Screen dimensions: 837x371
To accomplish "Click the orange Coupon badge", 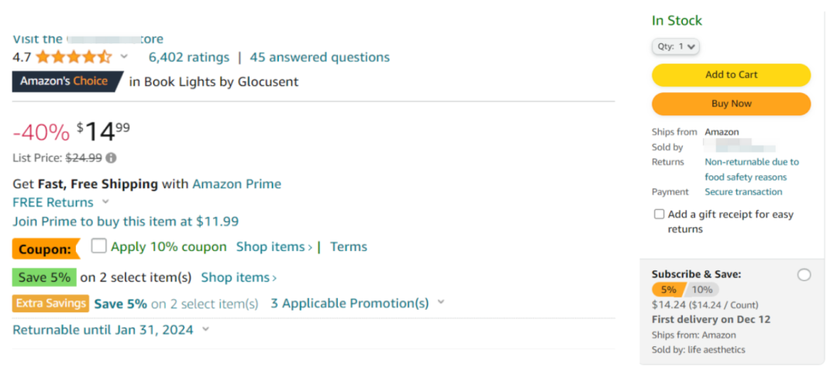I will click(x=46, y=249).
